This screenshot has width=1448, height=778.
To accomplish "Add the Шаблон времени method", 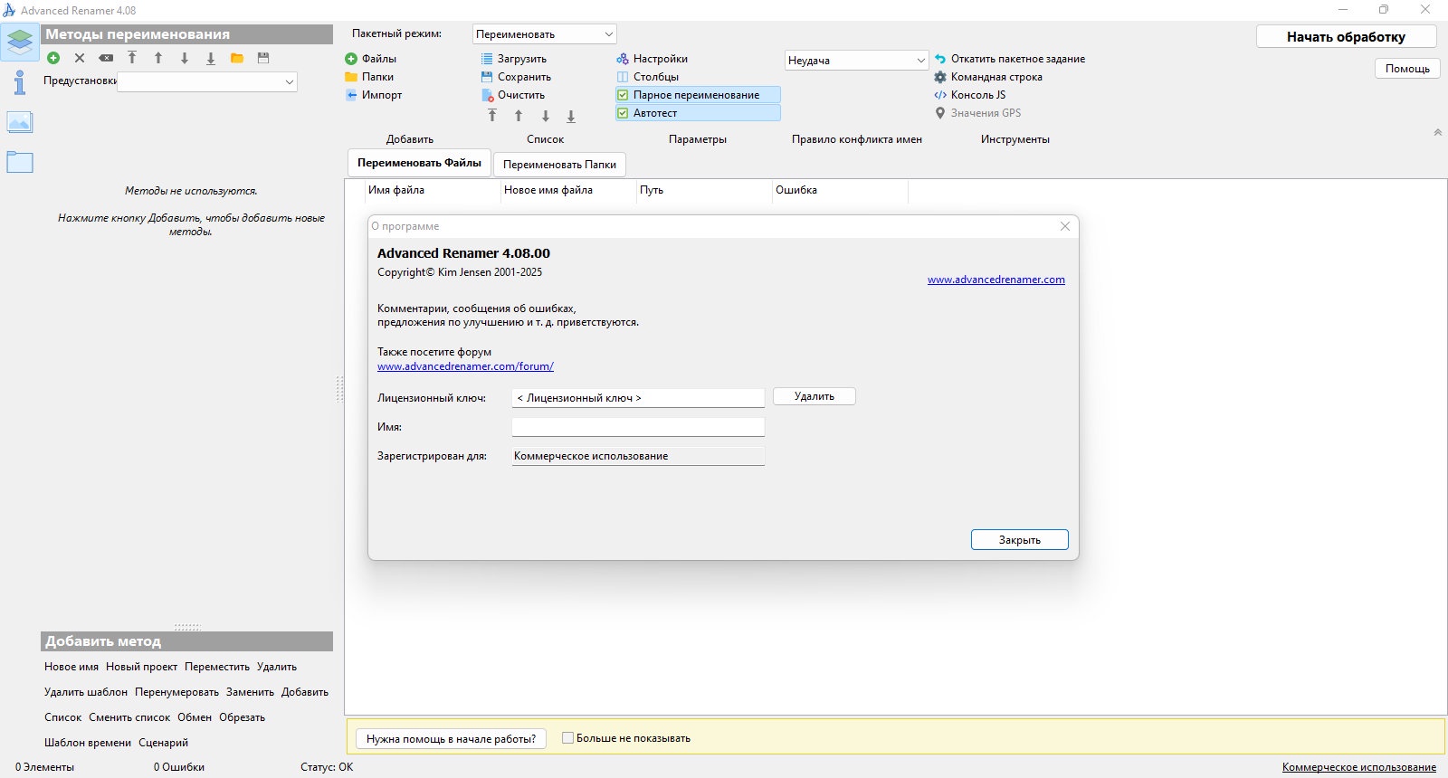I will pyautogui.click(x=88, y=743).
